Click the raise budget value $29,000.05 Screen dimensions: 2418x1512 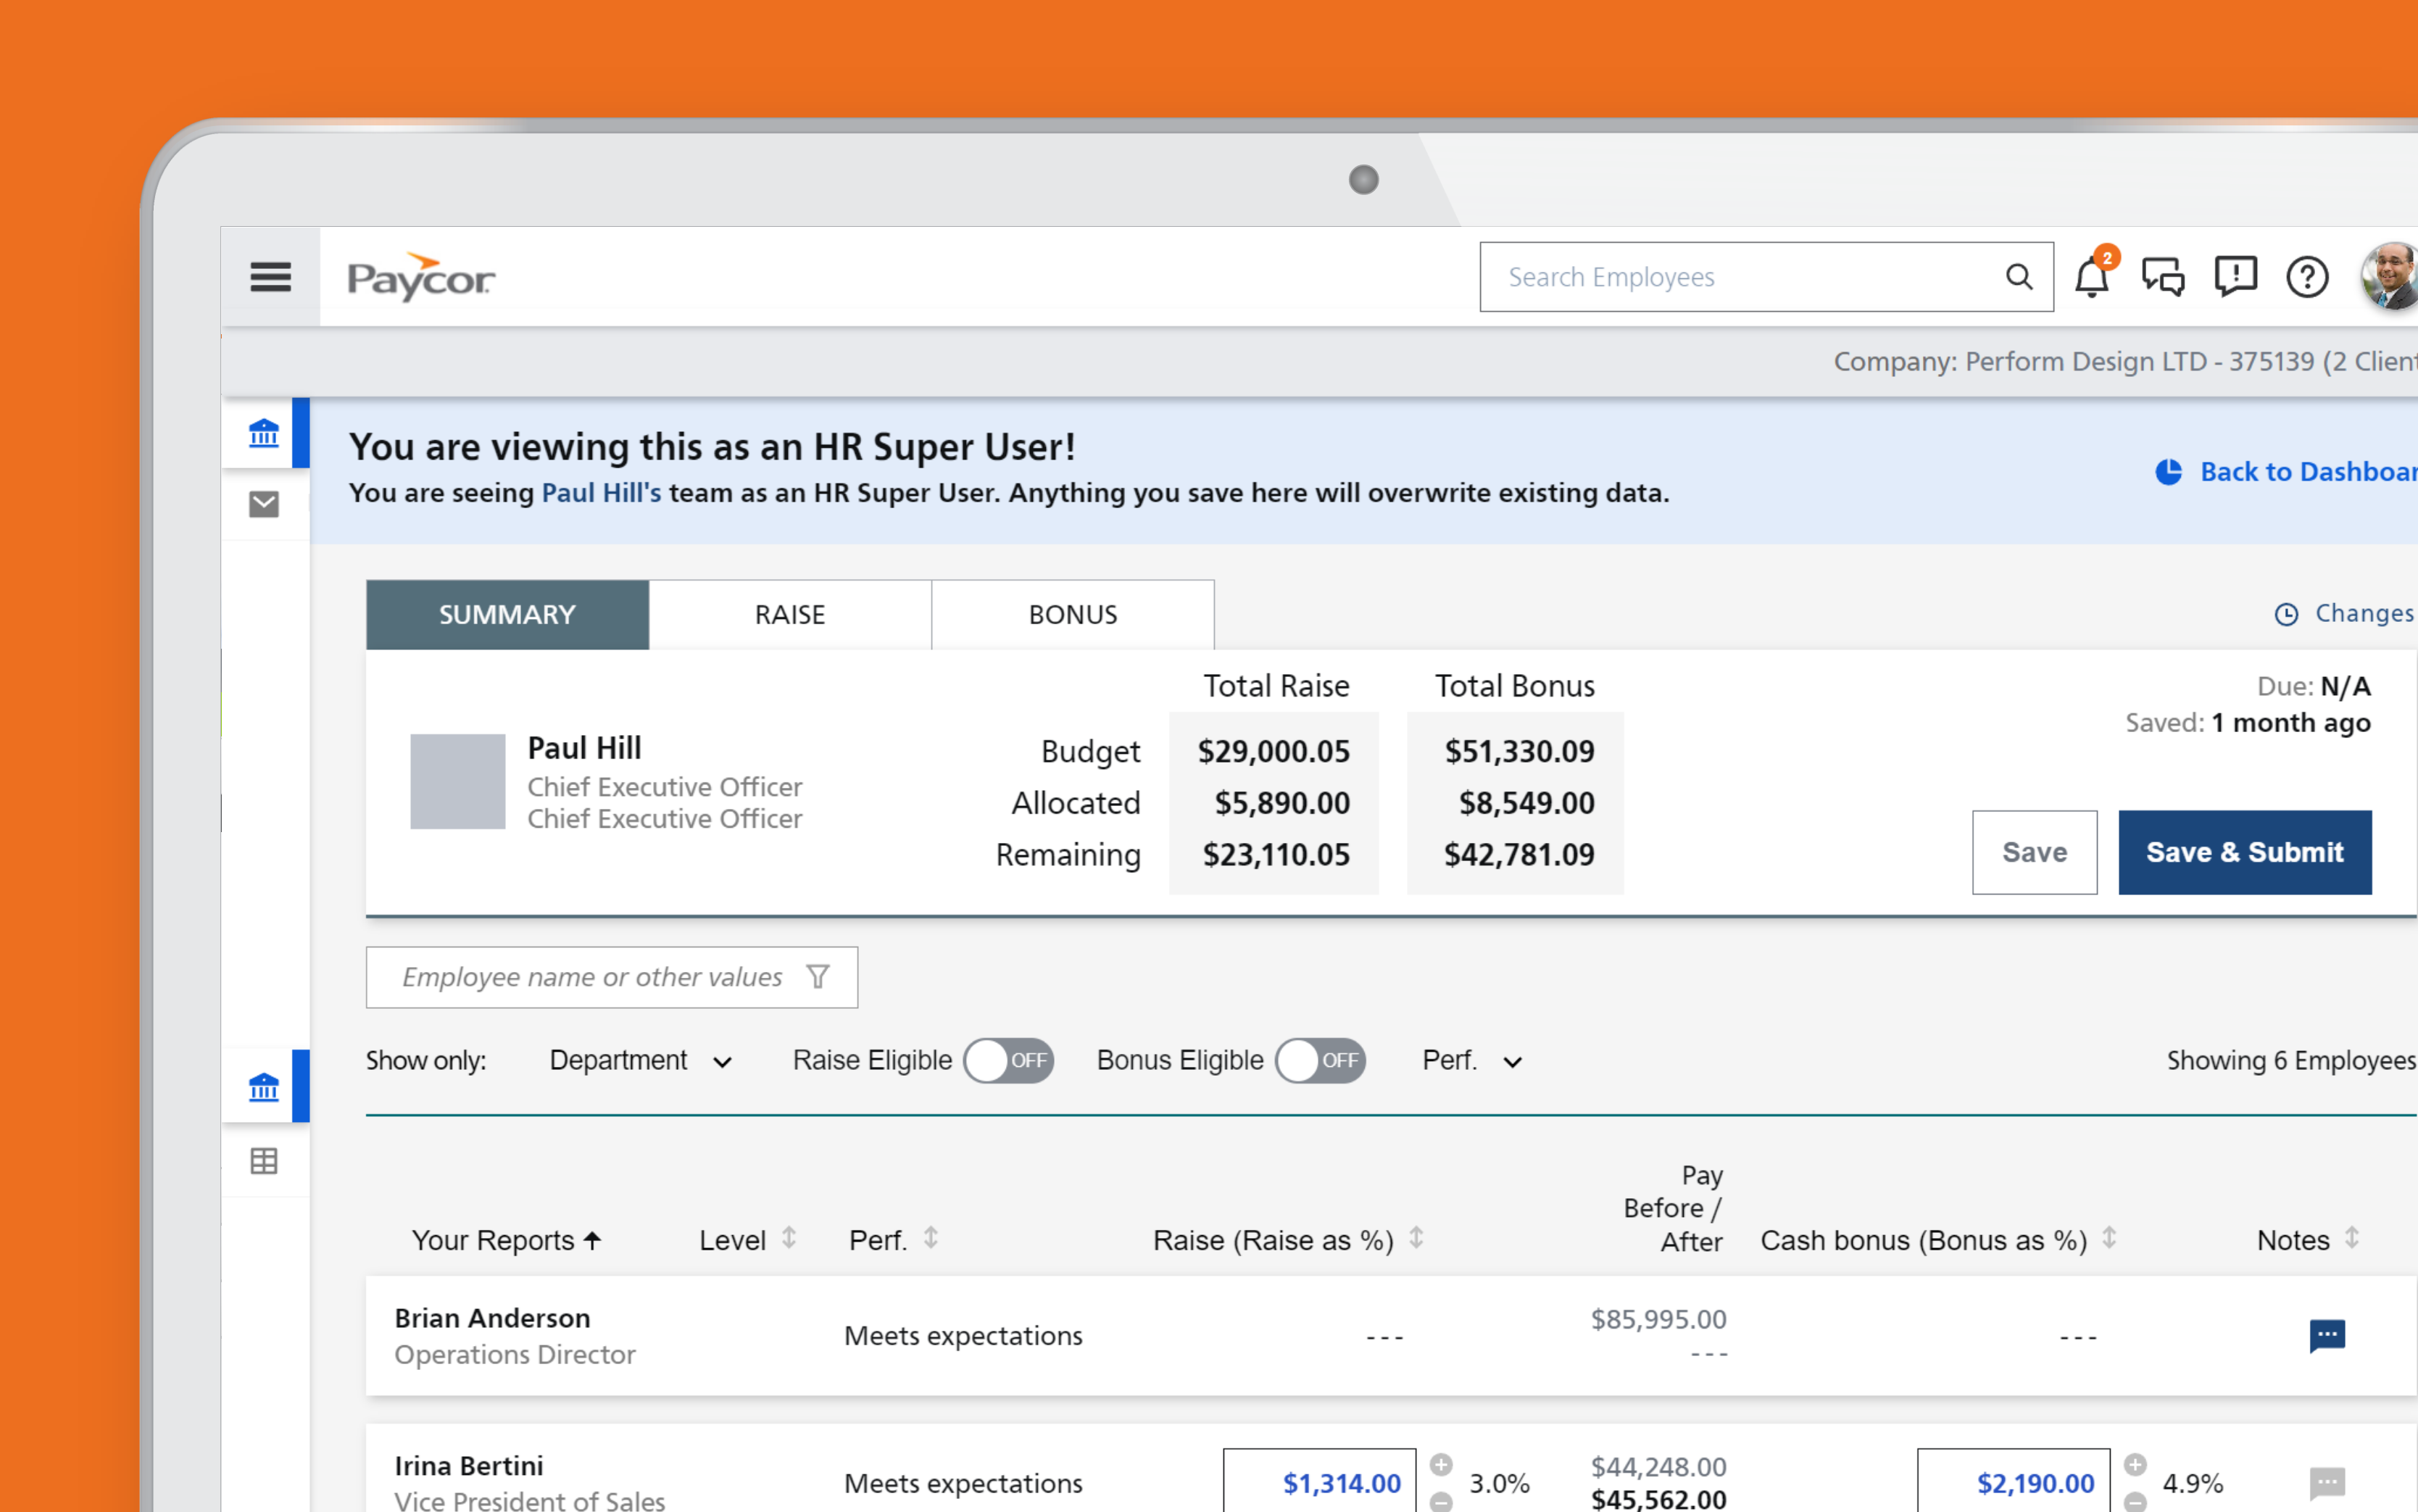[x=1274, y=751]
